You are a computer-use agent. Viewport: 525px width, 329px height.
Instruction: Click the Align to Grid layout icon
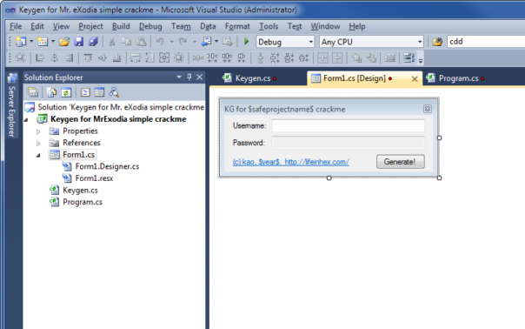pos(21,58)
